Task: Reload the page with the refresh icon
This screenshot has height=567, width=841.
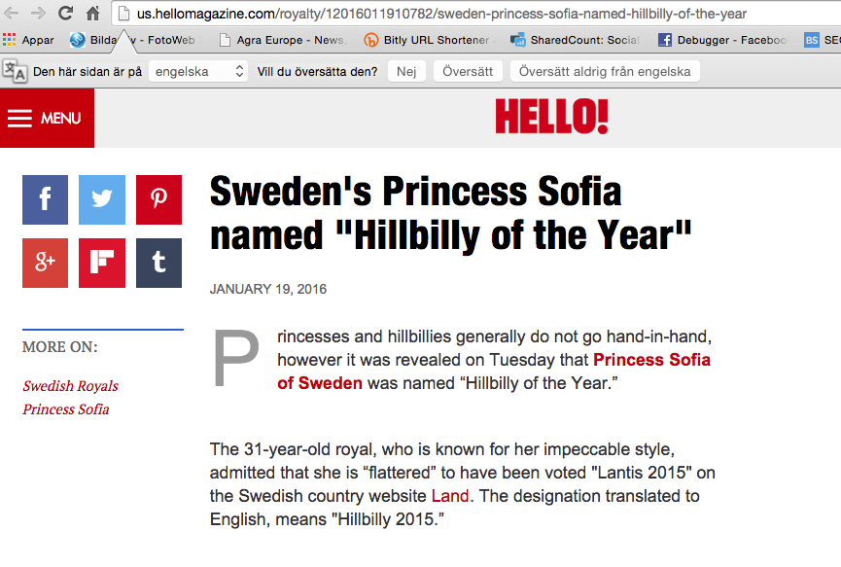Action: pos(65,13)
